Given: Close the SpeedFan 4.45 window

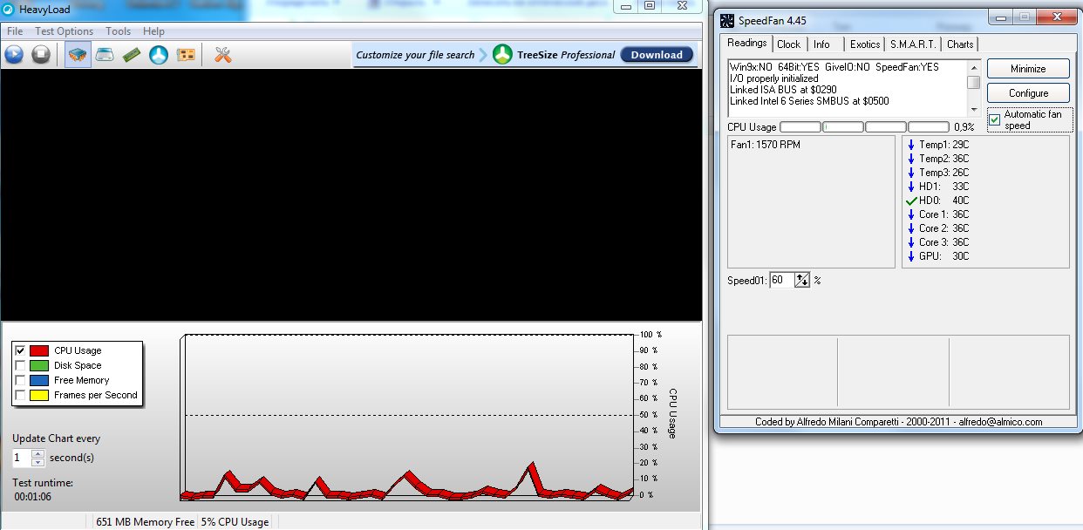Looking at the screenshot, I should pyautogui.click(x=1057, y=17).
